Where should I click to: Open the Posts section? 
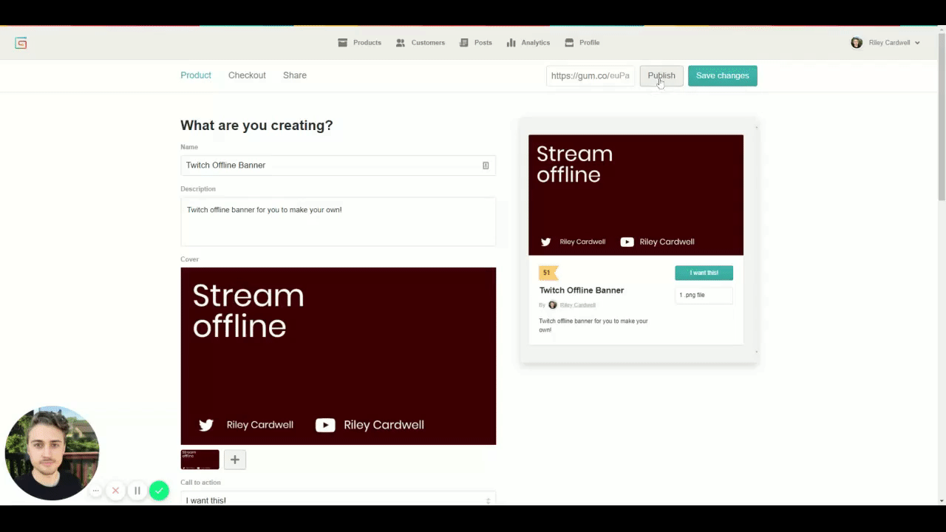(x=475, y=43)
